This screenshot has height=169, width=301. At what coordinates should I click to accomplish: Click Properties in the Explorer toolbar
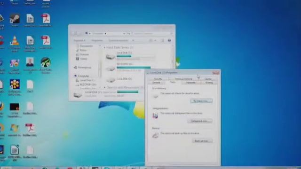tap(97, 40)
